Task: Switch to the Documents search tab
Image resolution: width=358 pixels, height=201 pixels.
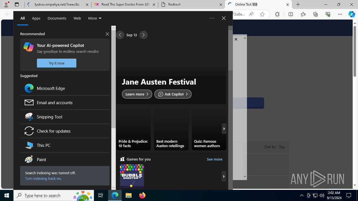Action: [x=57, y=18]
